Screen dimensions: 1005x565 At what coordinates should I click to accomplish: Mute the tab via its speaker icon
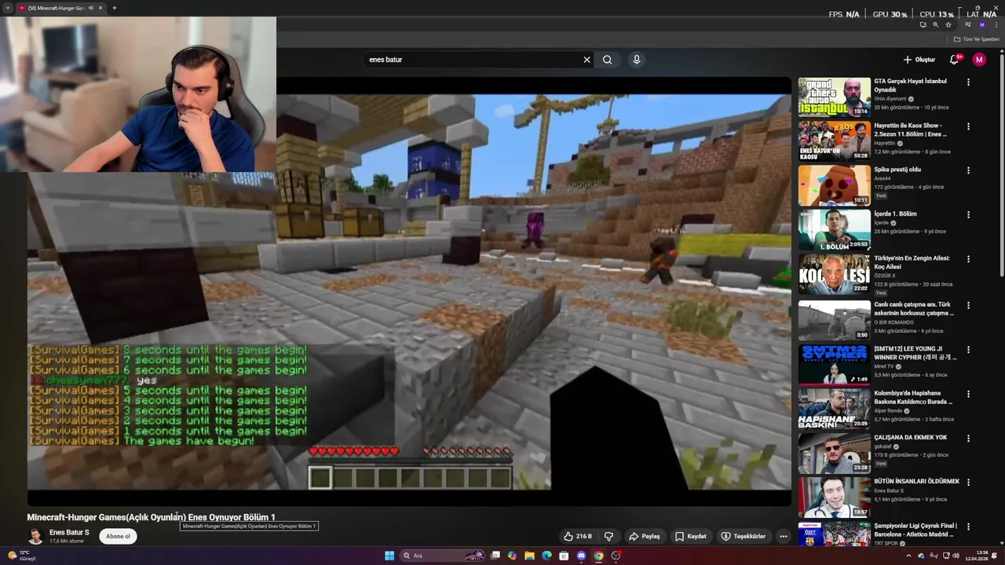pyautogui.click(x=91, y=8)
